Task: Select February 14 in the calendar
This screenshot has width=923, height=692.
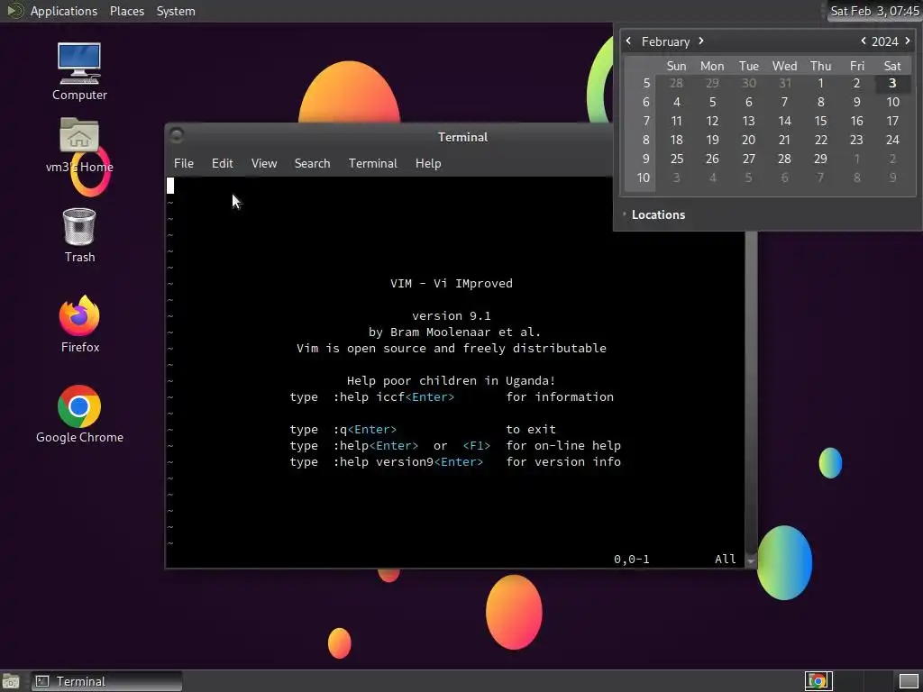Action: [785, 121]
